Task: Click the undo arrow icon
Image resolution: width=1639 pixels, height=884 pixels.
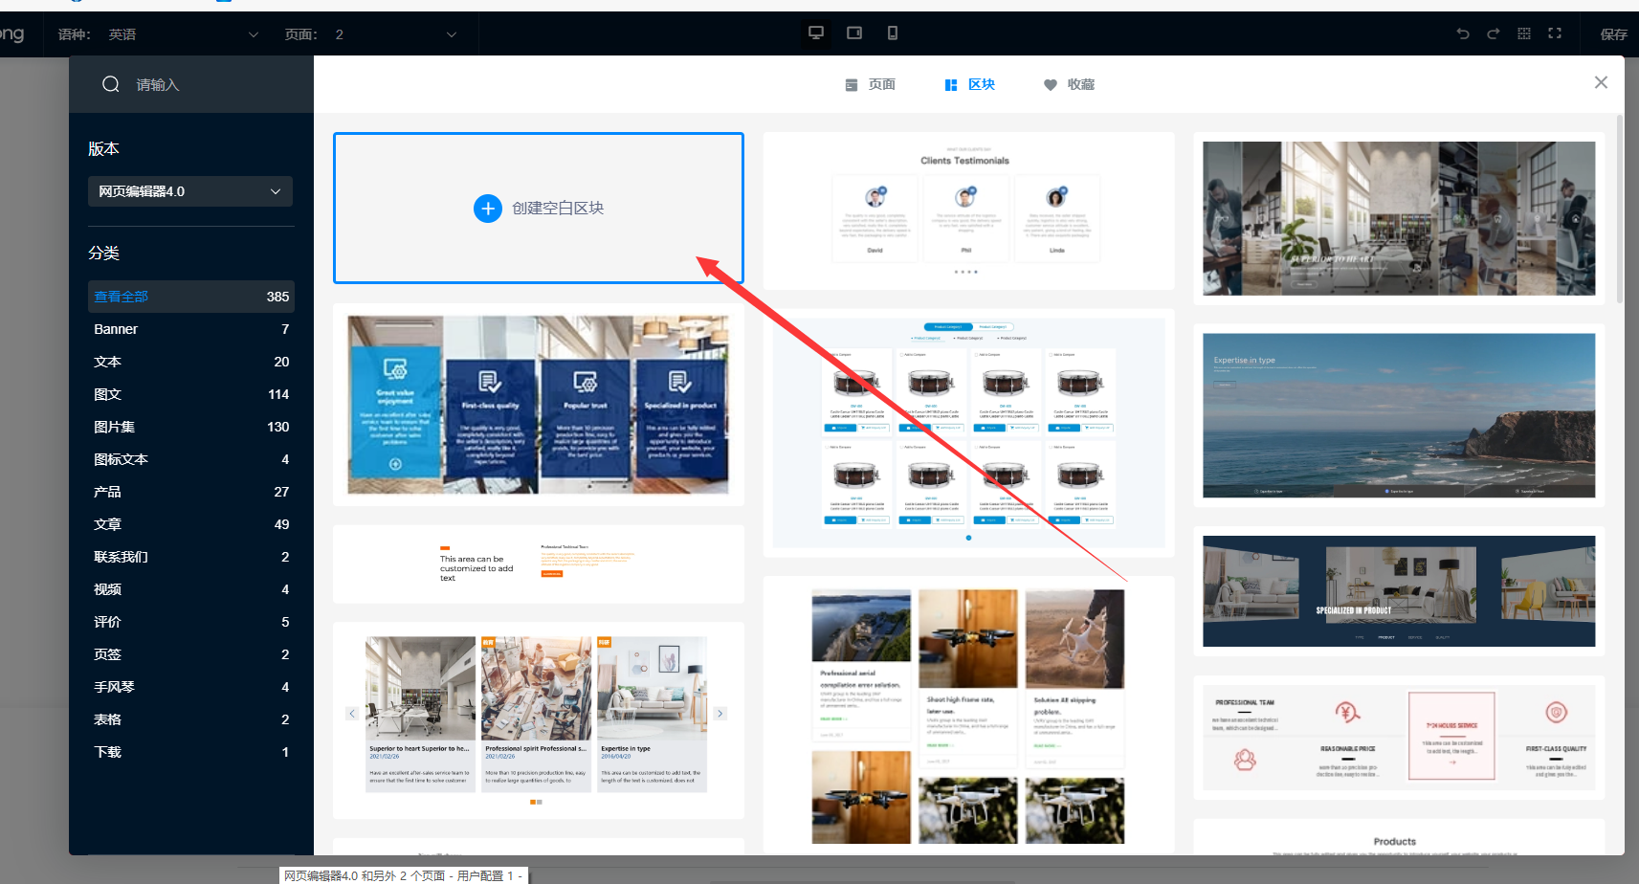Action: pos(1463,33)
